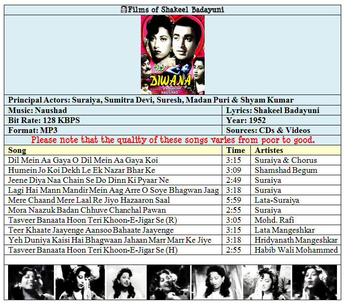Open the sixth film still in bottom strip

pos(267,282)
